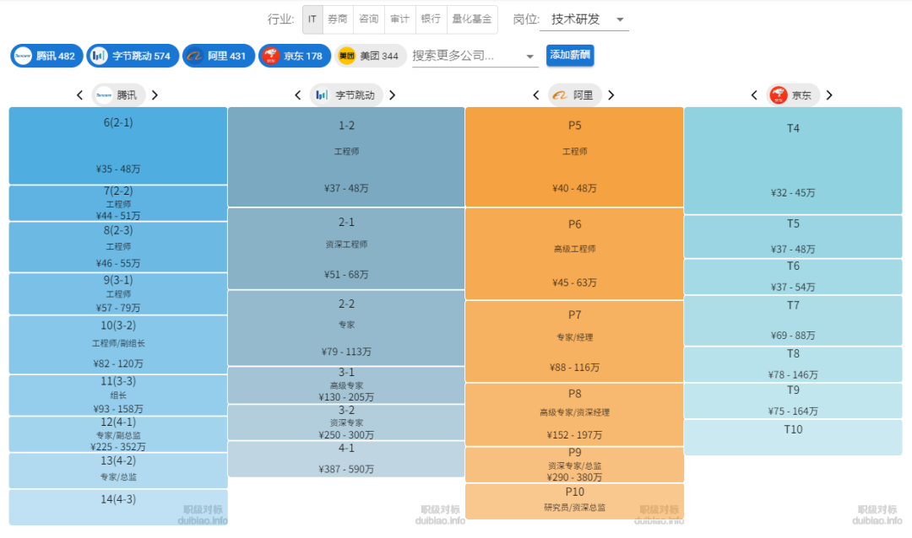
Task: Move 腾讯 column right with arrow
Action: [155, 95]
